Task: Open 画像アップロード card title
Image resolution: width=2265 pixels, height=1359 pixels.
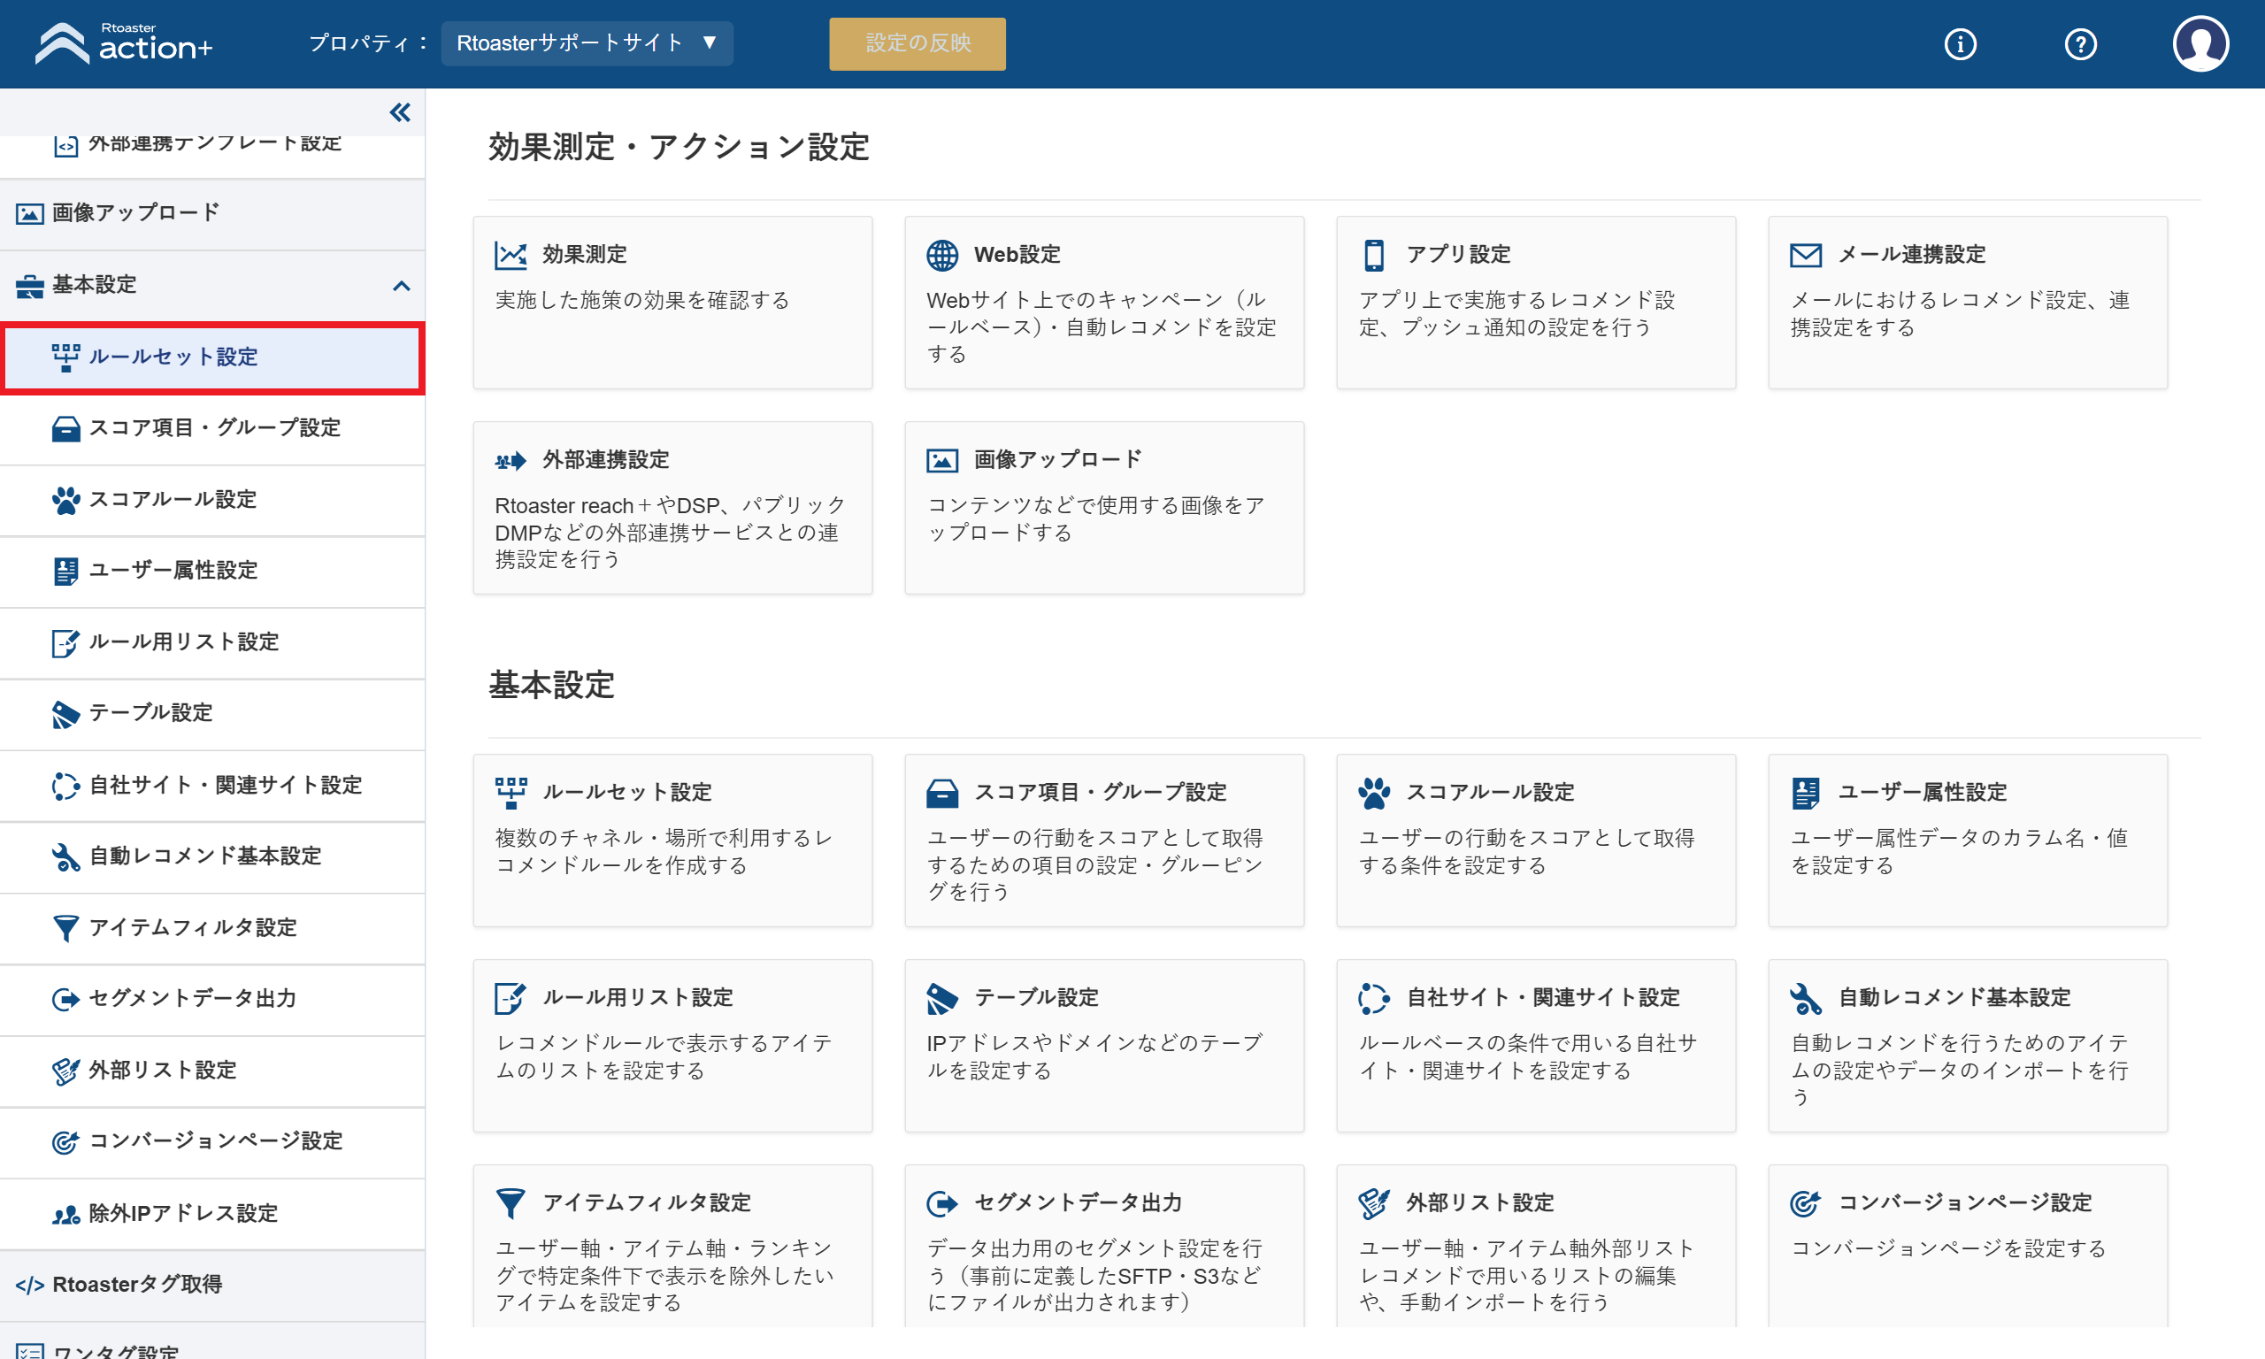Action: click(x=1057, y=460)
